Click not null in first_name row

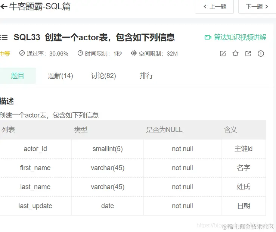coord(183,168)
